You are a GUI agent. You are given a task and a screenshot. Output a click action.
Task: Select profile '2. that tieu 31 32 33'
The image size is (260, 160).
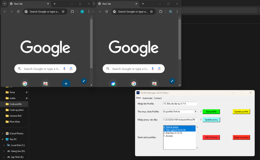[x=180, y=133]
